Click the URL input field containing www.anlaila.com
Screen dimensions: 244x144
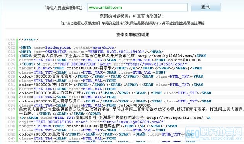(x=137, y=7)
